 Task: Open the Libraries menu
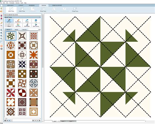(x=17, y=3)
